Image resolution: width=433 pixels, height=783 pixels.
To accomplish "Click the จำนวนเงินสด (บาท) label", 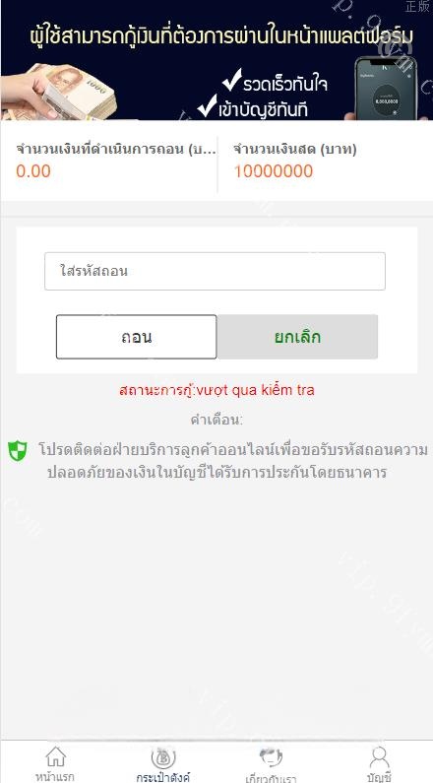I will (295, 149).
